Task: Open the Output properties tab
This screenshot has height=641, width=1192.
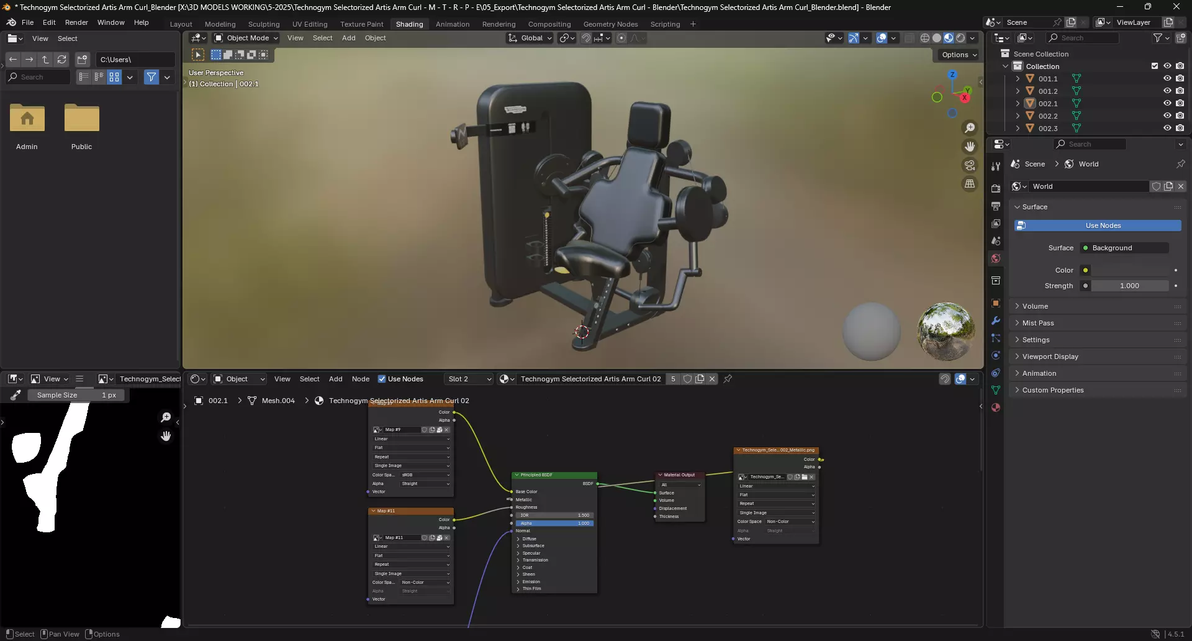Action: [x=996, y=206]
